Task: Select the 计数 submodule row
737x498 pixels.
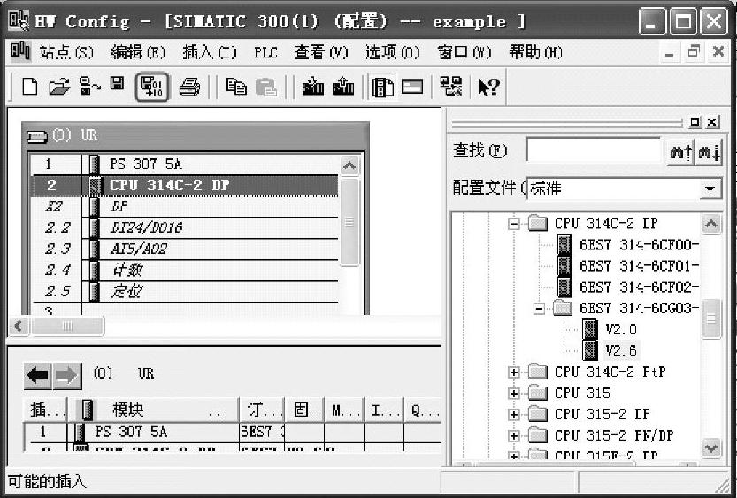Action: tap(185, 270)
